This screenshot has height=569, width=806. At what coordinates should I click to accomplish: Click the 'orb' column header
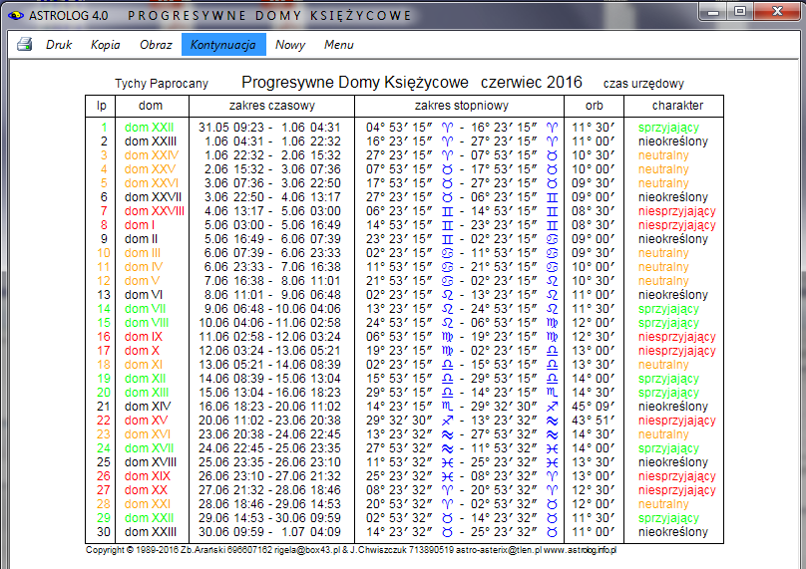(595, 106)
